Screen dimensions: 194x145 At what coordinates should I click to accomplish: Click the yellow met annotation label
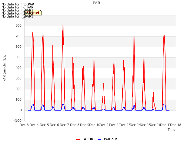(x=33, y=13)
